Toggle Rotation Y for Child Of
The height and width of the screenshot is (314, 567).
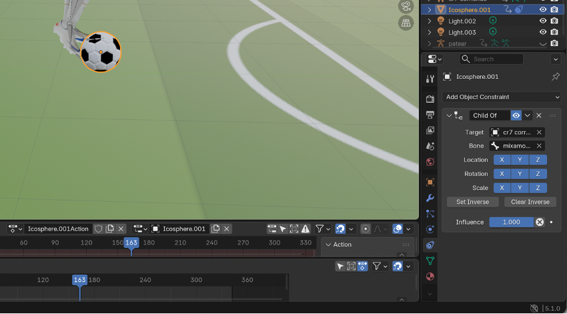click(x=520, y=174)
